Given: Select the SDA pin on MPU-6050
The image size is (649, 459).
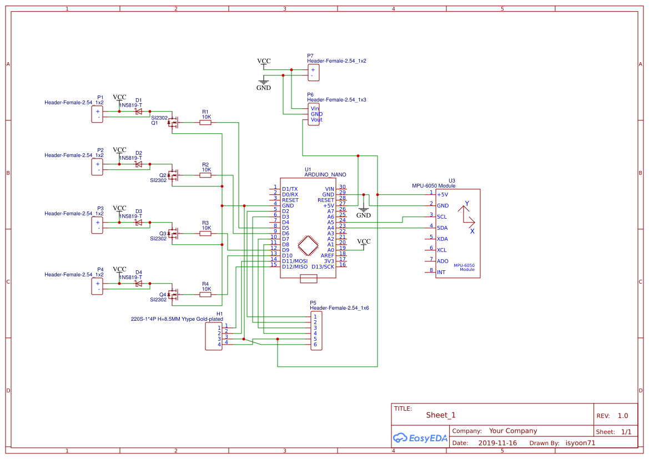Looking at the screenshot, I should 442,228.
